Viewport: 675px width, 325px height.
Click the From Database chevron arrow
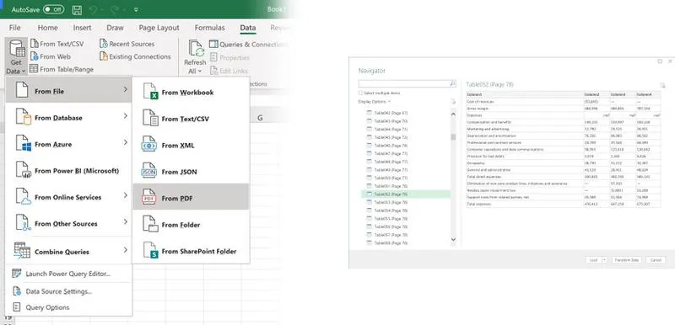tap(125, 116)
